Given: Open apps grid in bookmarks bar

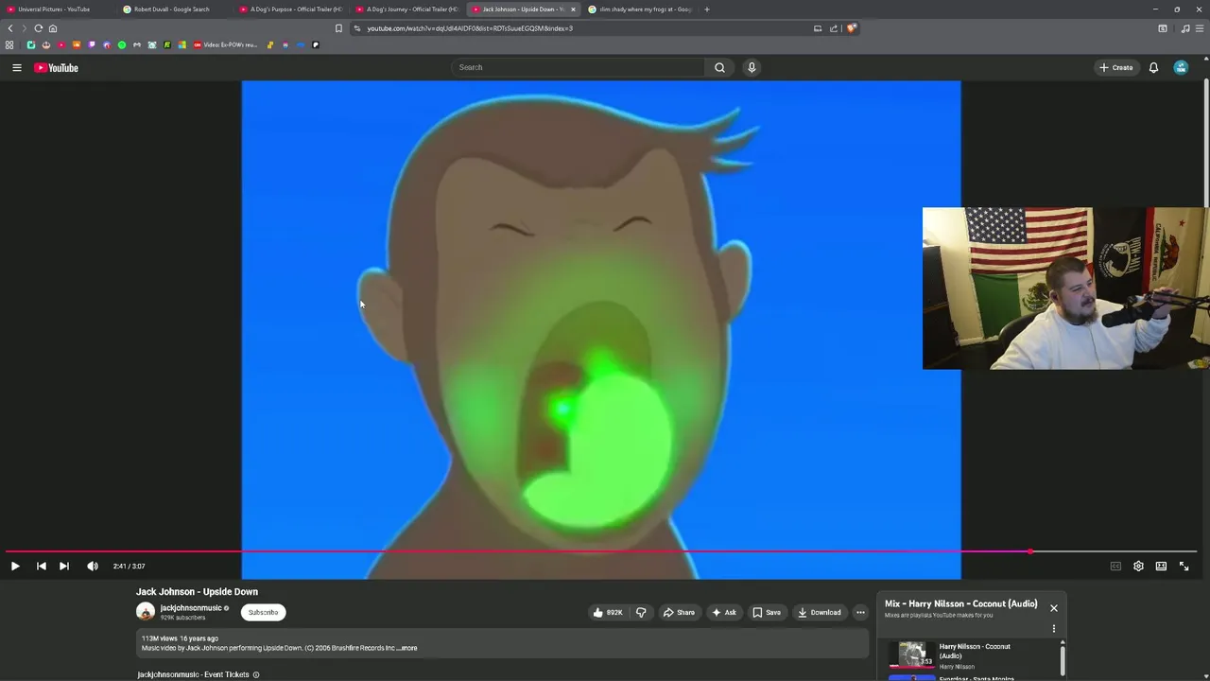Looking at the screenshot, I should (9, 44).
